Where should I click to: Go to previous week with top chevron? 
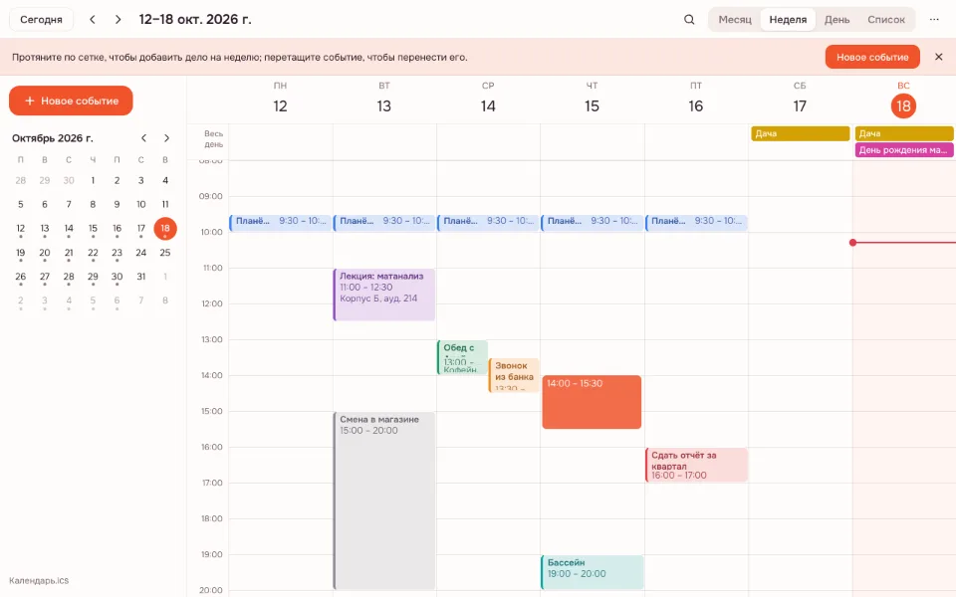(x=93, y=20)
